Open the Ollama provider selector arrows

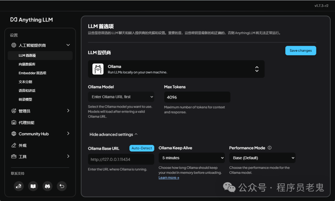coord(257,69)
